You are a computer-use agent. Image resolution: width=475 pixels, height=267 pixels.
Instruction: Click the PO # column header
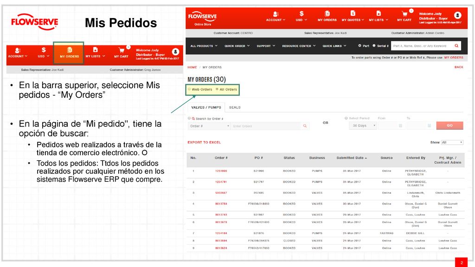click(258, 158)
